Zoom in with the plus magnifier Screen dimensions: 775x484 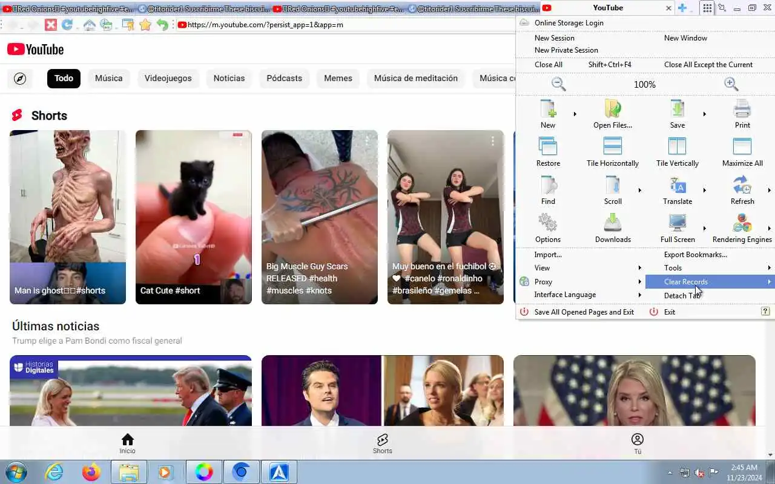coord(731,85)
